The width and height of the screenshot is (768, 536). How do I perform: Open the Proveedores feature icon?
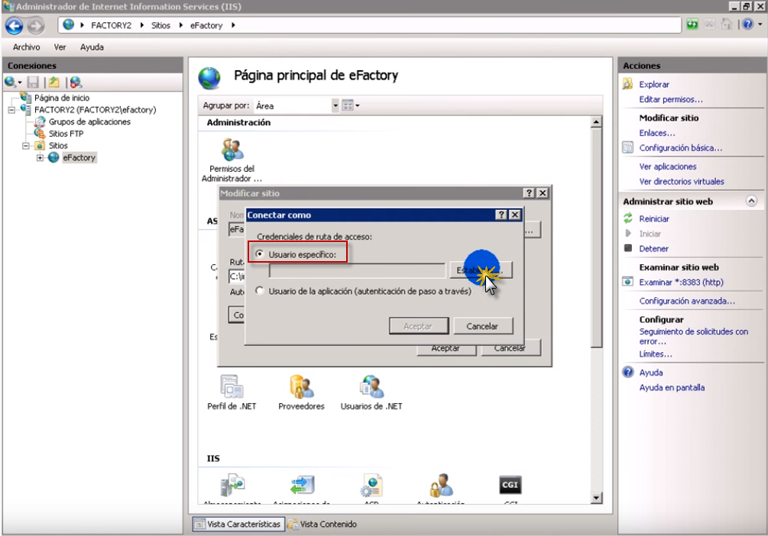(x=301, y=388)
